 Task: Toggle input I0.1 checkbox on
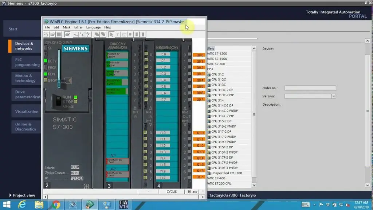click(146, 60)
